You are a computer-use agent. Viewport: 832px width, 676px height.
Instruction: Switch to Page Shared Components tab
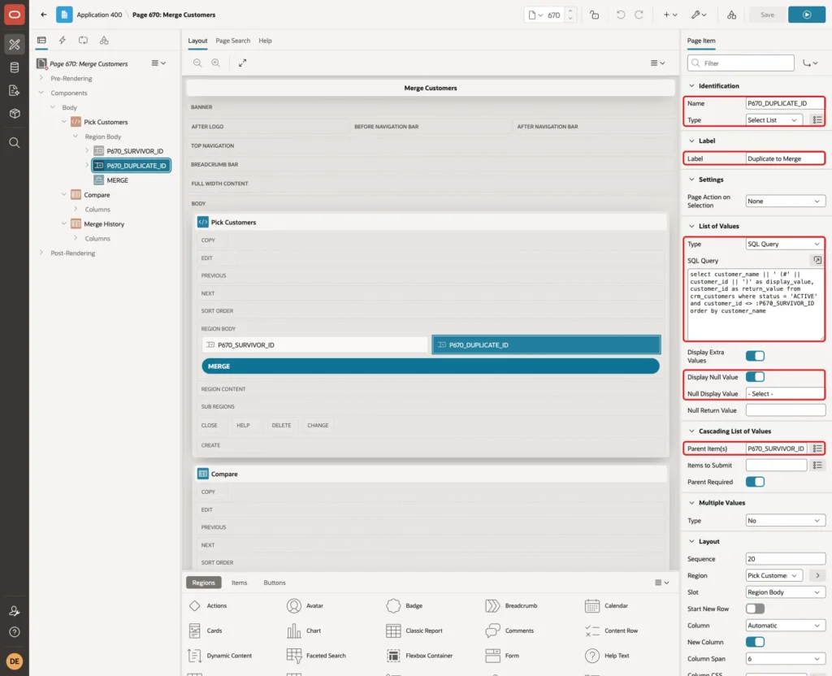[x=104, y=41]
